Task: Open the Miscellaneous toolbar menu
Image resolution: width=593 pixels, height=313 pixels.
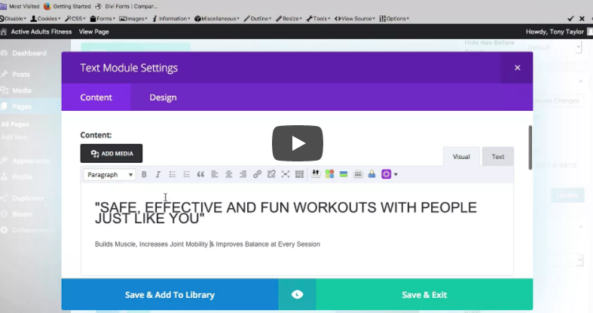Action: 217,19
